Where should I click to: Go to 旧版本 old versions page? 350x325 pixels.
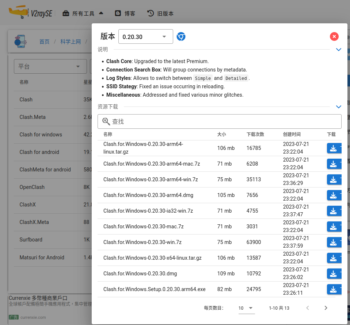[160, 13]
